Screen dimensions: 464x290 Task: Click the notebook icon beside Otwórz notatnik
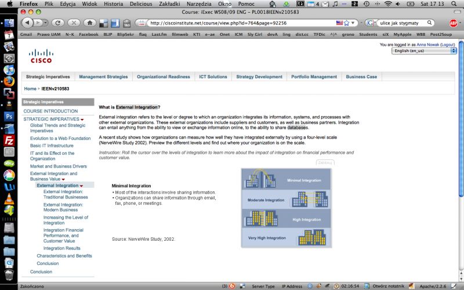click(x=367, y=286)
